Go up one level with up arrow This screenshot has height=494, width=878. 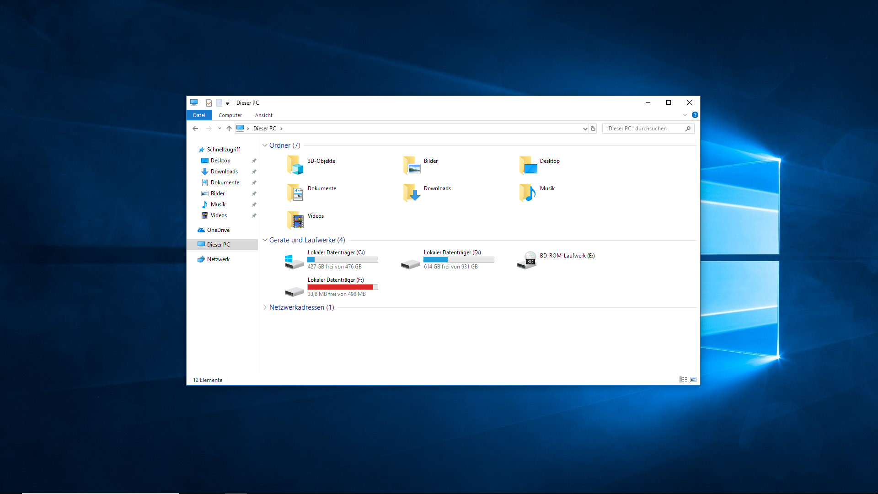[229, 129]
